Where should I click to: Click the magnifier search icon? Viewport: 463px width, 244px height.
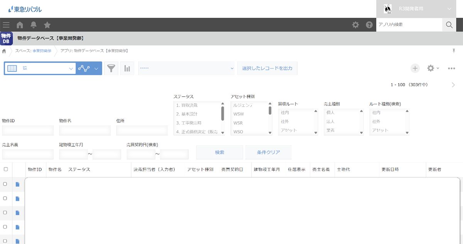(x=449, y=25)
